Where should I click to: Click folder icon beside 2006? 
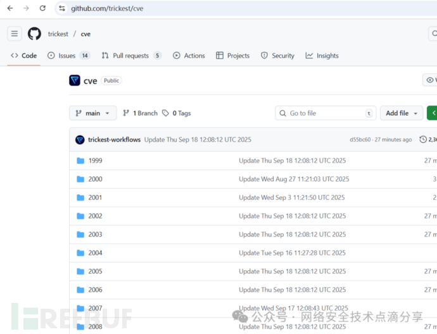point(80,290)
